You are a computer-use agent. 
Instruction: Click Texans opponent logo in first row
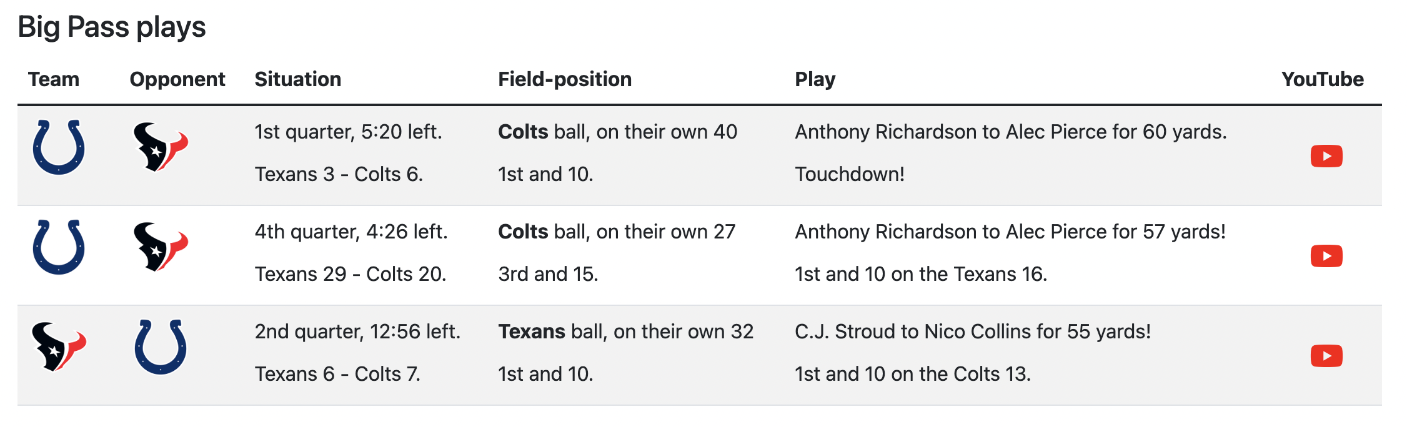click(161, 147)
